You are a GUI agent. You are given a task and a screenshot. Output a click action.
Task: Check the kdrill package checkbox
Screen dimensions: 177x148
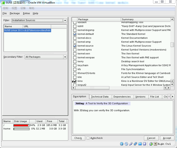tap(75, 26)
